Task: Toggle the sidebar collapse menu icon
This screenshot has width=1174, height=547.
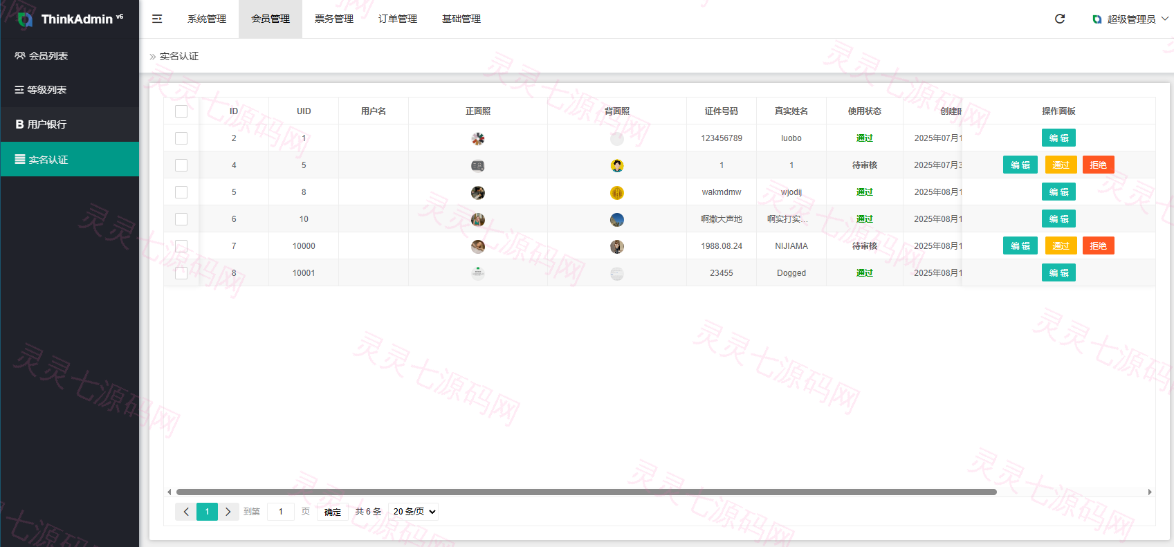Action: 157,19
